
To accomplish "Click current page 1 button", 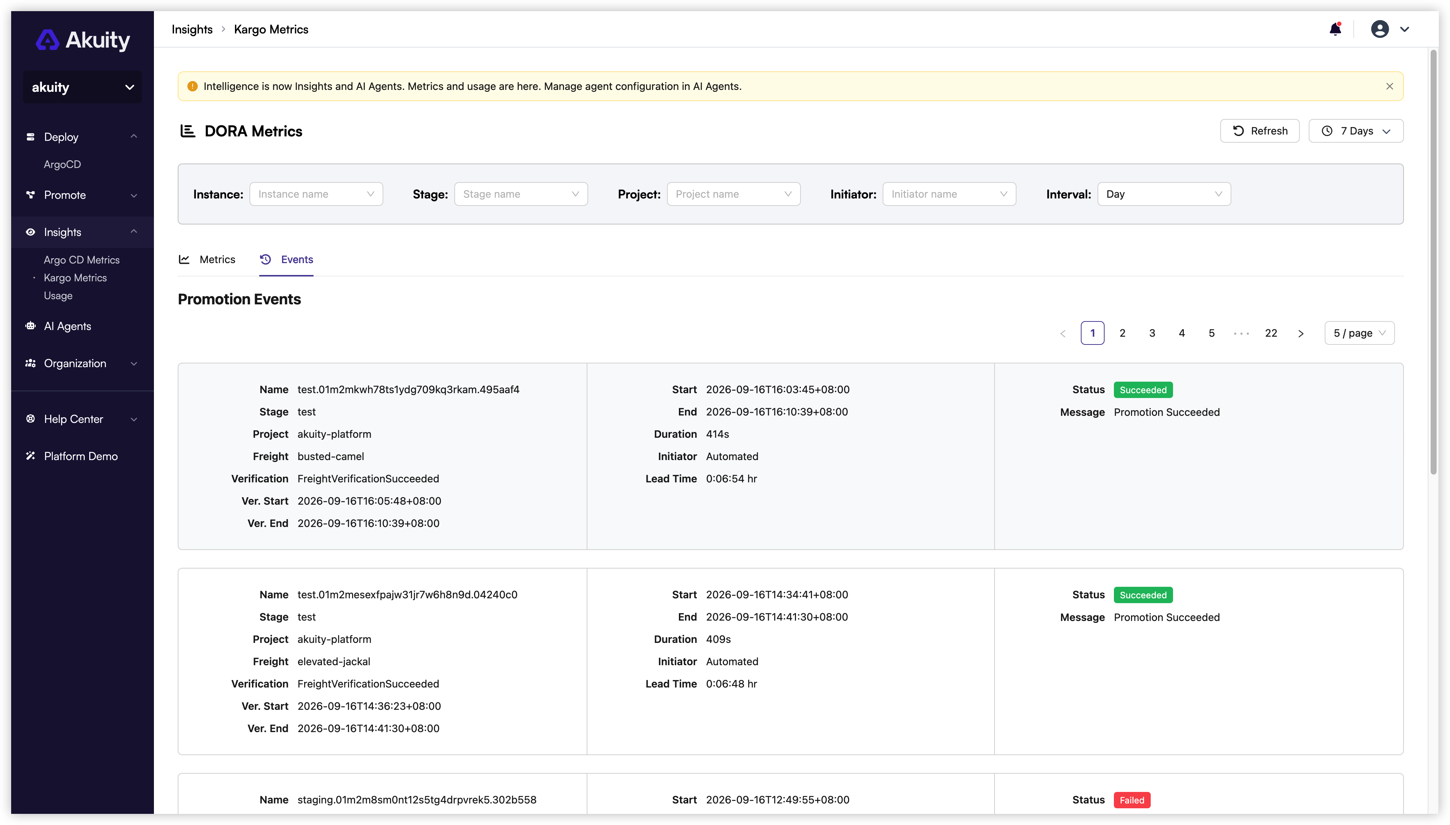I will (x=1092, y=333).
